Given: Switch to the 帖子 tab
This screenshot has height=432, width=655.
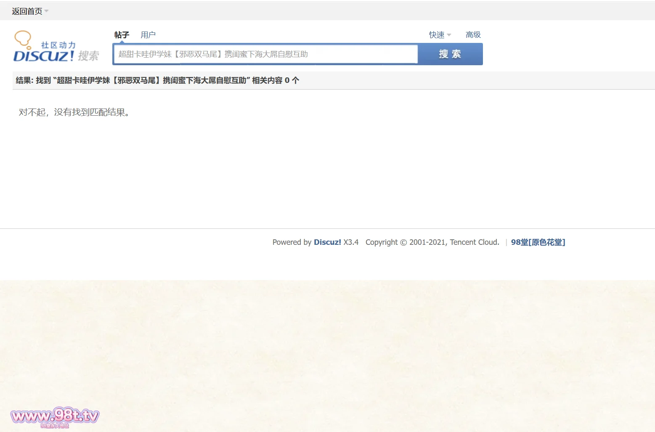Looking at the screenshot, I should 122,35.
